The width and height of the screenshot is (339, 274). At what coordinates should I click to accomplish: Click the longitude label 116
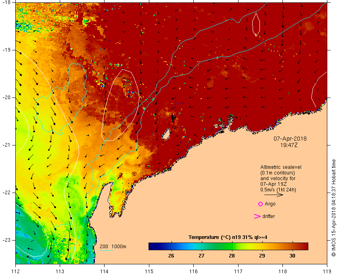point(193,271)
